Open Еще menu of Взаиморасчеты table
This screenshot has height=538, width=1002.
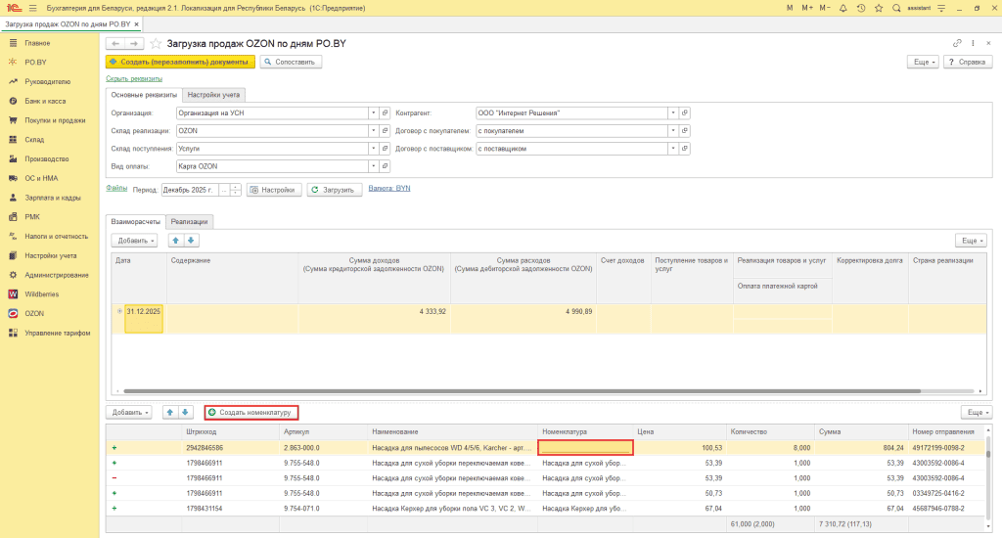[x=972, y=241]
